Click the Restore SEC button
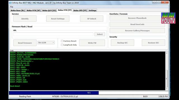 [x=154, y=43]
